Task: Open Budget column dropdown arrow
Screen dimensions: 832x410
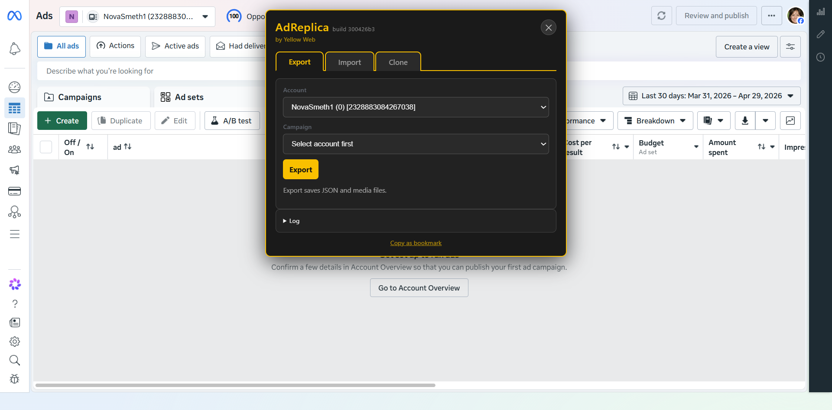Action: (696, 147)
